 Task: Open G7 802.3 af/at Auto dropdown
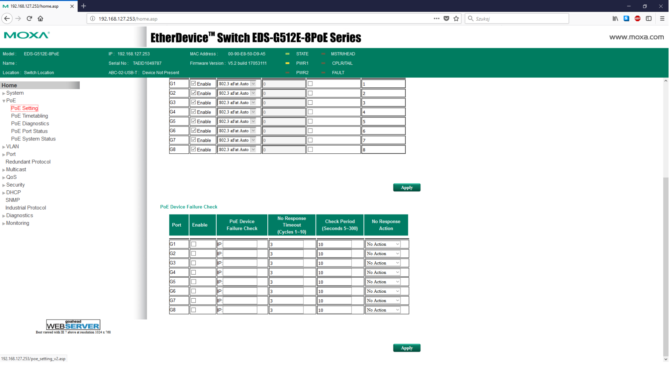[x=238, y=140]
